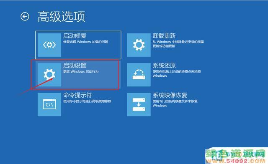Image resolution: width=268 pixels, height=164 pixels.
Task: Click description "从 Windows 中移除最近安装的质量更新或功能更新"
Action: click(178, 44)
